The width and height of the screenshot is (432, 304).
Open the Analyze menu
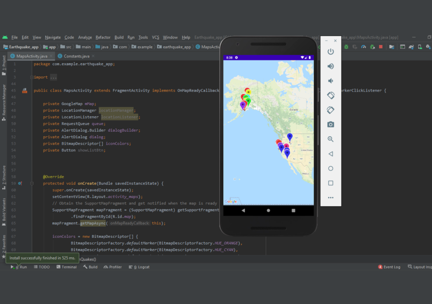click(85, 37)
